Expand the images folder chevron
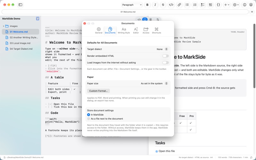Viewport: 256px width, 160px height. (x=3, y=26)
